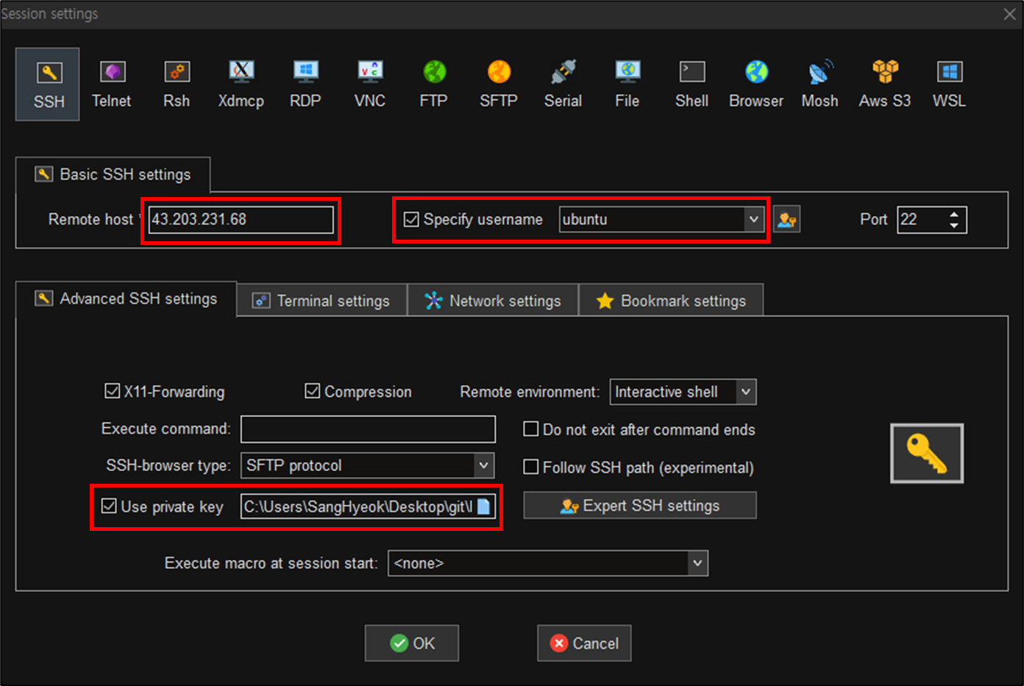Click the Remote host field with 43.203.231.68
1024x686 pixels.
tap(241, 219)
